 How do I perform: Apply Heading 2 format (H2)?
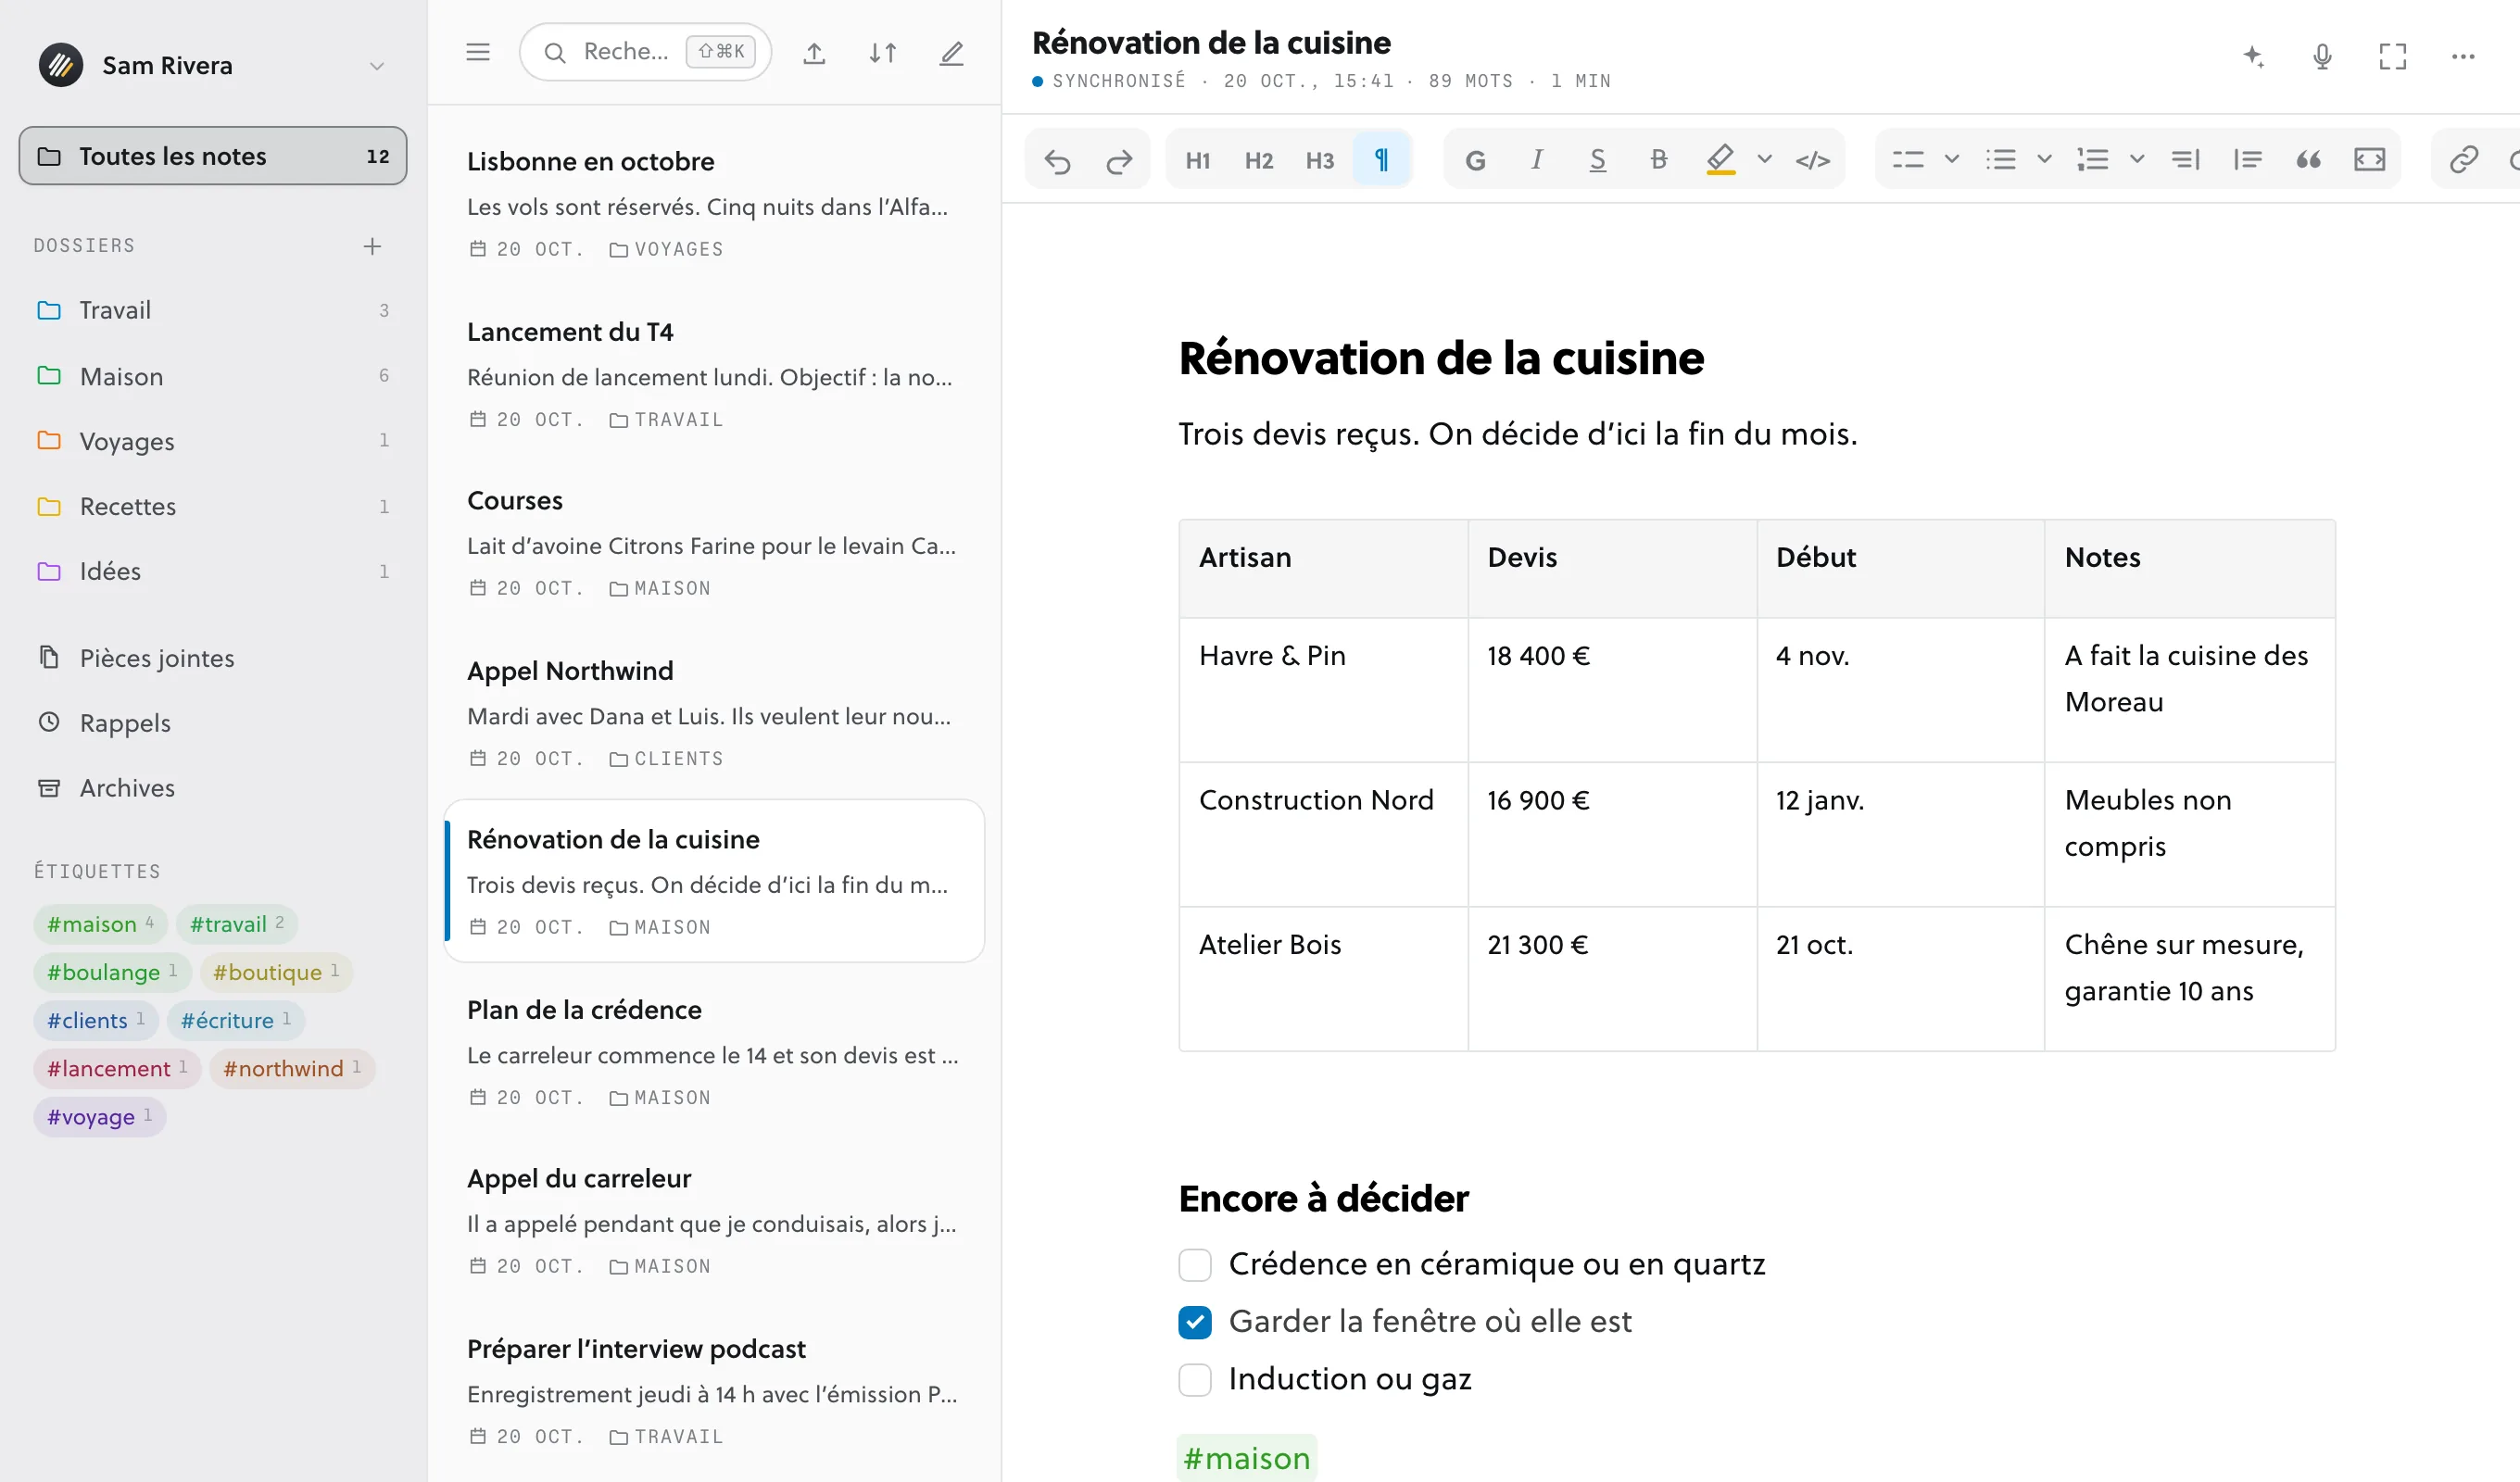coord(1259,160)
